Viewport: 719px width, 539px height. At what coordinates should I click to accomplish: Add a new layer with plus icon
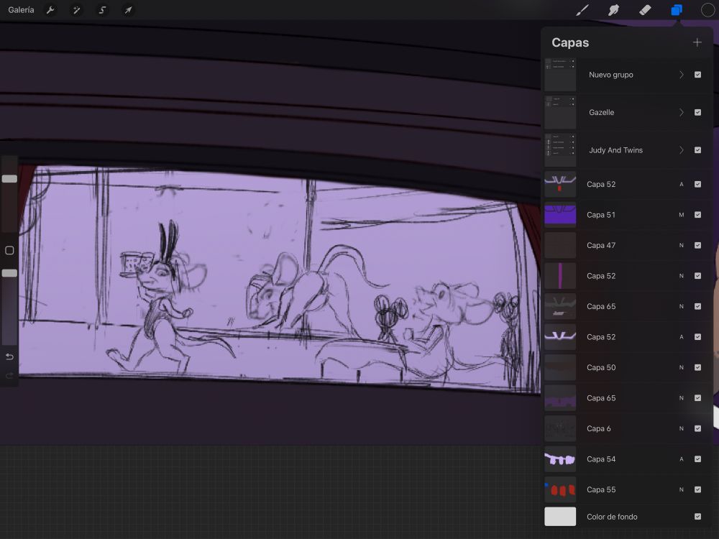click(697, 42)
